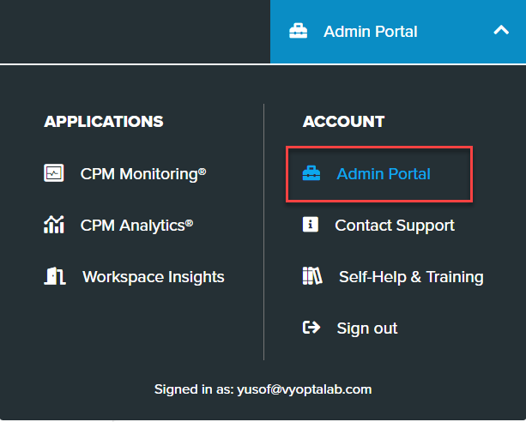Click the signed-in email yusof@vyoptalab.com
This screenshot has width=526, height=422.
305,389
